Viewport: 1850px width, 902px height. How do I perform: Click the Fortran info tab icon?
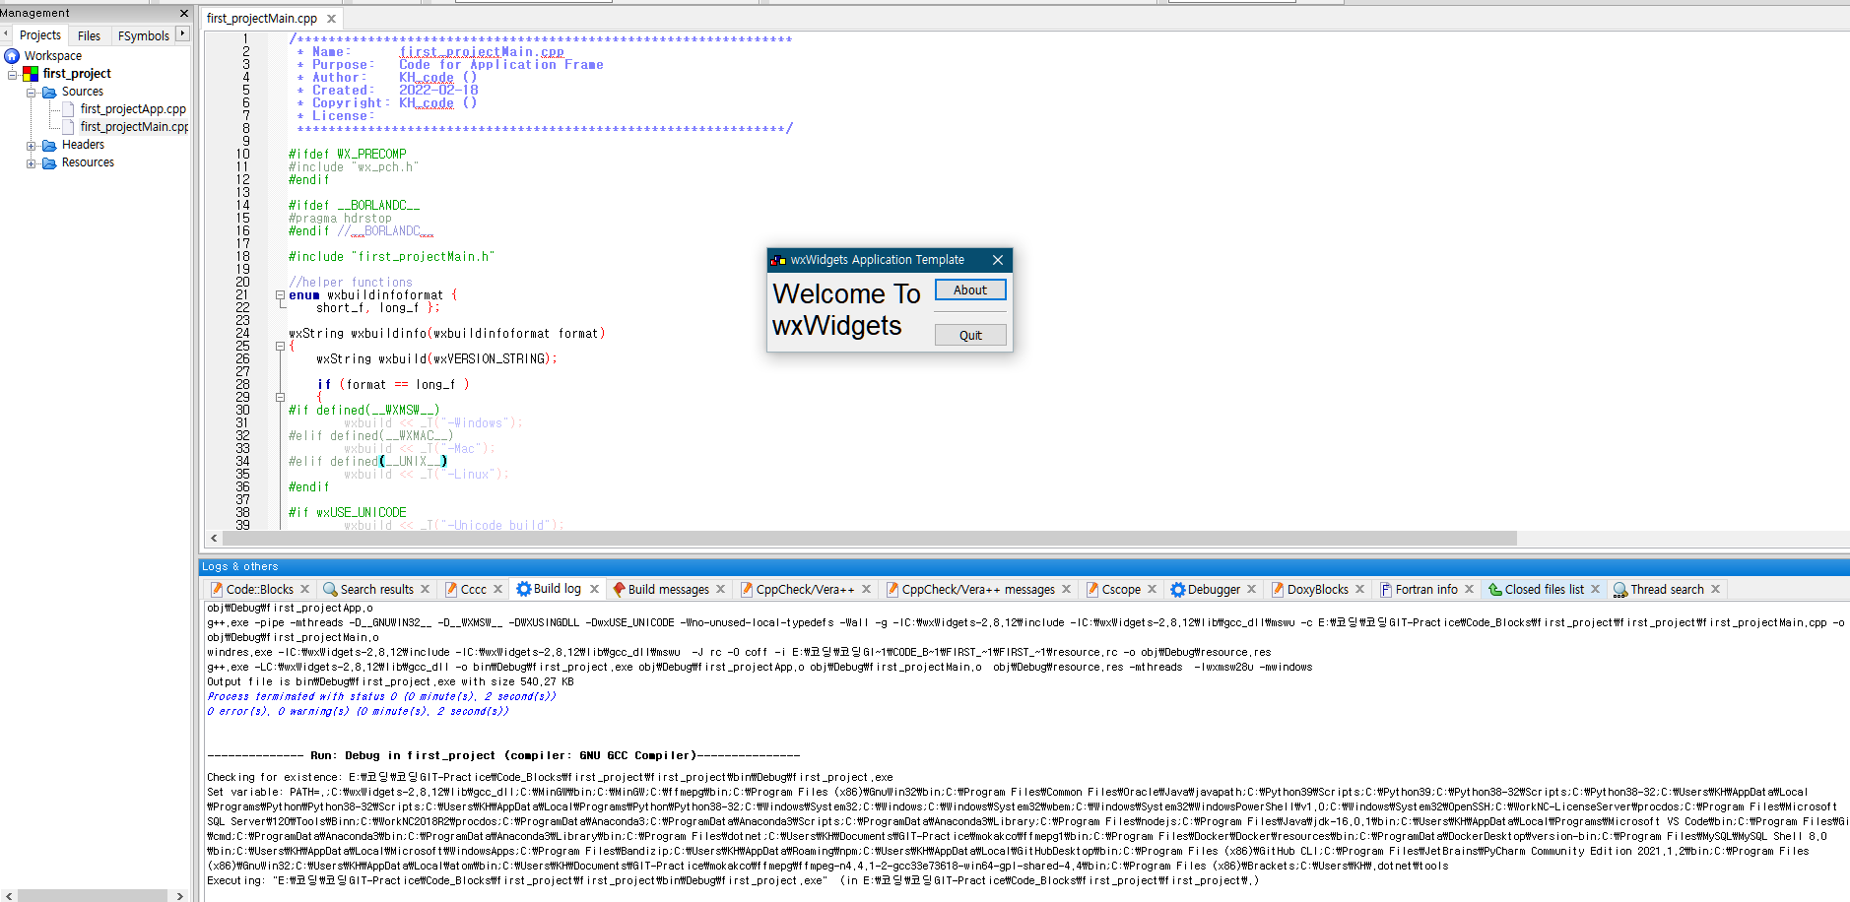[x=1386, y=590]
